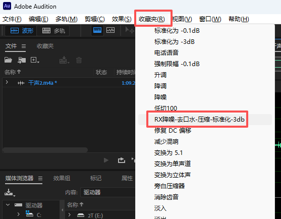Screen dimensions: 281x219
Task: Toggle the spectral frequency display icon
Action: 97,30
